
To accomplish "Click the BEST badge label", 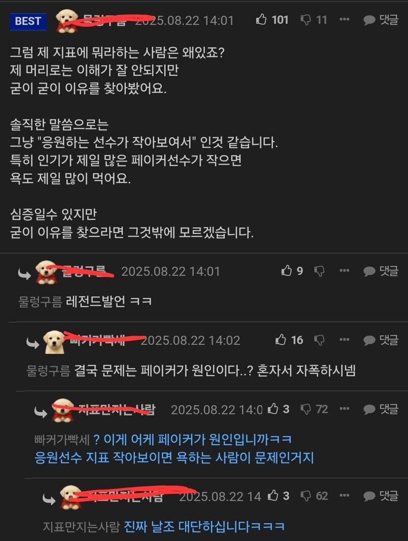I will 28,21.
